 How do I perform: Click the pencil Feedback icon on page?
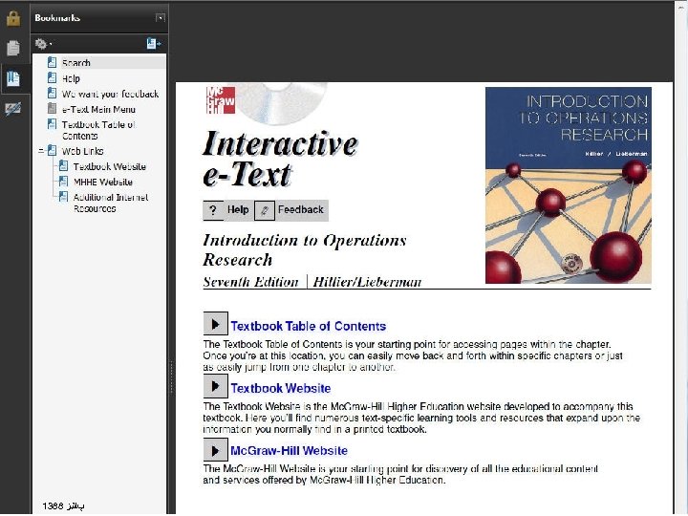(265, 210)
